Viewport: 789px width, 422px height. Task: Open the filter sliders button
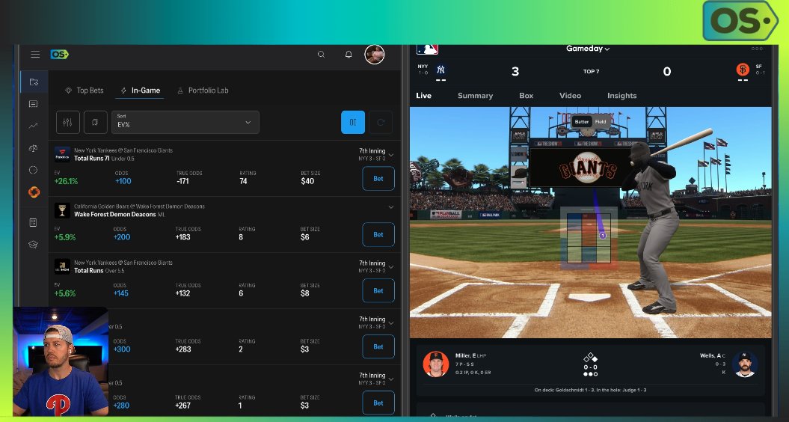[68, 123]
